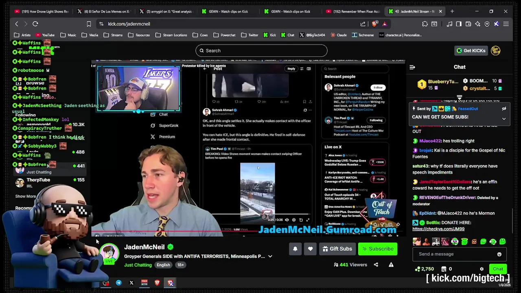Type in Send a message field
521x293 pixels.
pos(459,254)
